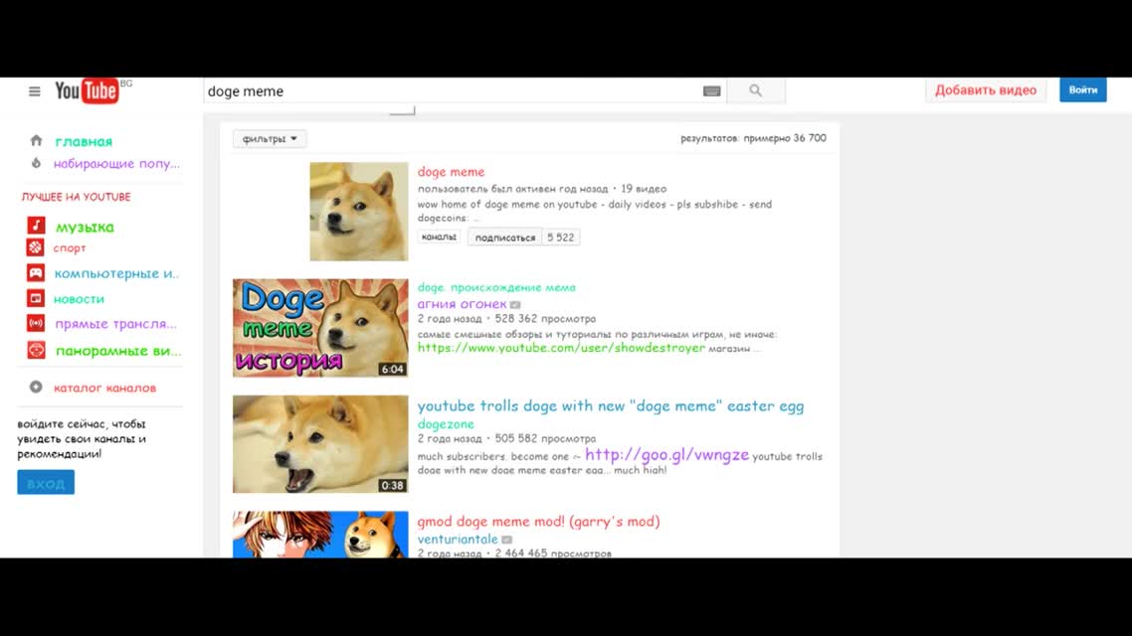
Task: Click the music note icon beside музыка
Action: point(36,226)
